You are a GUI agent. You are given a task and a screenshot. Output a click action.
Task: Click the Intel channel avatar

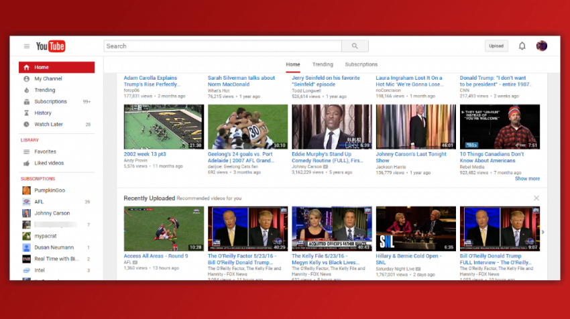pos(27,270)
